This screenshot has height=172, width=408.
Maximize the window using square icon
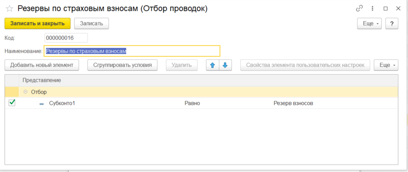click(x=385, y=8)
